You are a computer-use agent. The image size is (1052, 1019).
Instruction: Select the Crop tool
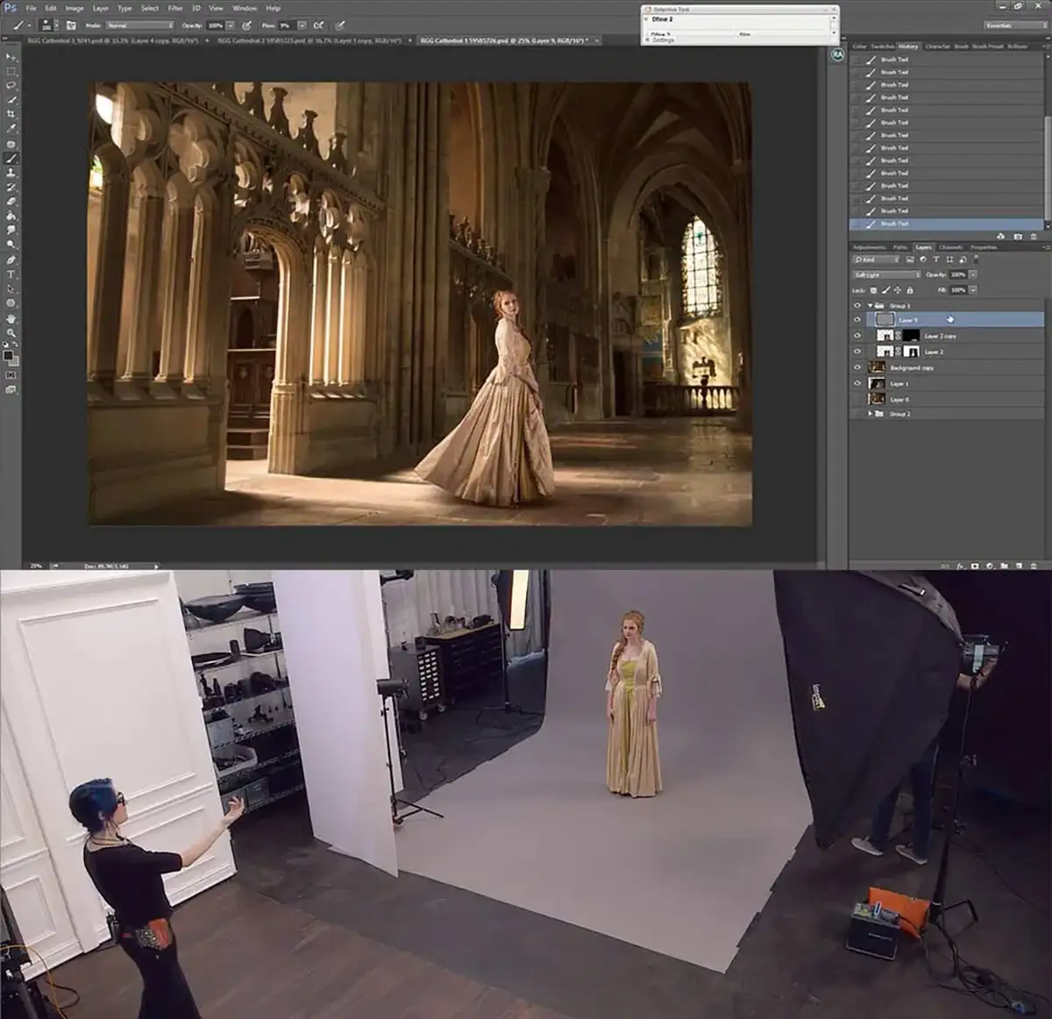click(11, 114)
